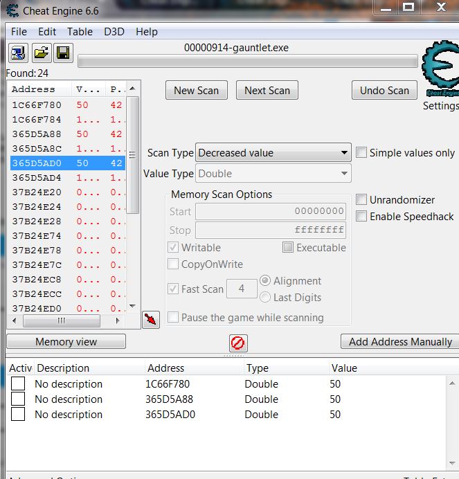Click the open folder icon to load table
Image resolution: width=459 pixels, height=479 pixels.
41,53
